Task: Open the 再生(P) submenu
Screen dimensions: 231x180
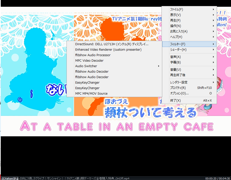Action: [x=189, y=20]
